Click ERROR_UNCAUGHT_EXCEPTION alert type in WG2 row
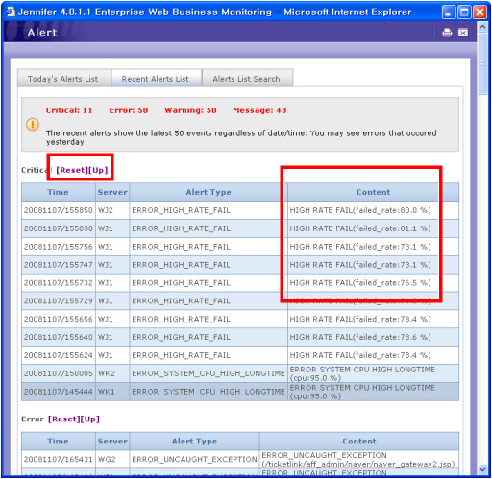Image resolution: width=492 pixels, height=479 pixels. click(194, 459)
